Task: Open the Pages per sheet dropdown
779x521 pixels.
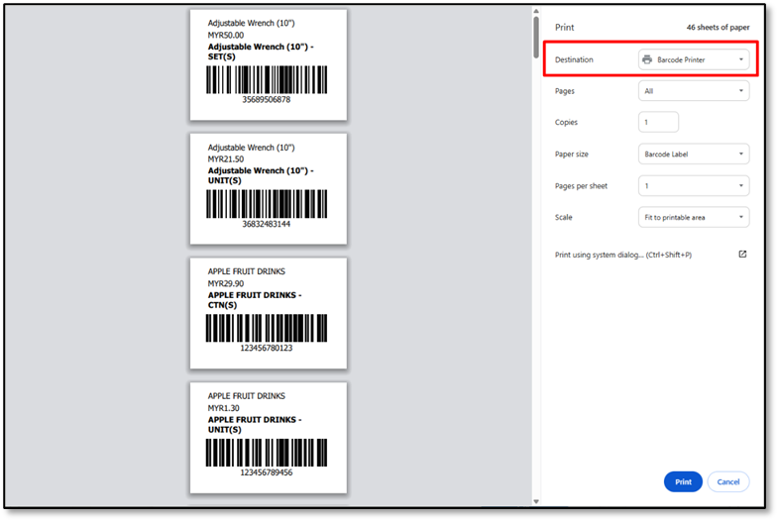Action: (694, 186)
